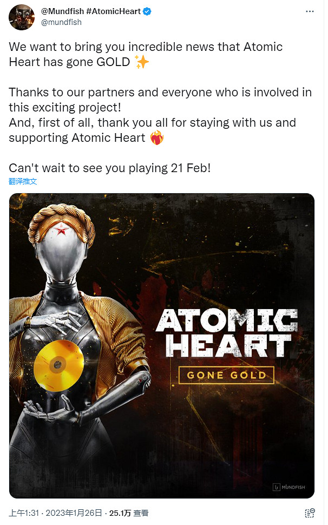
Task: Click the dashed-note icon at bottom right
Action: [310, 513]
